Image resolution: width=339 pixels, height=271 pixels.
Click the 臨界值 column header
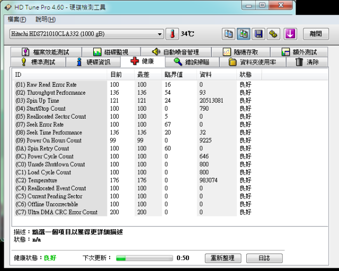coord(179,75)
